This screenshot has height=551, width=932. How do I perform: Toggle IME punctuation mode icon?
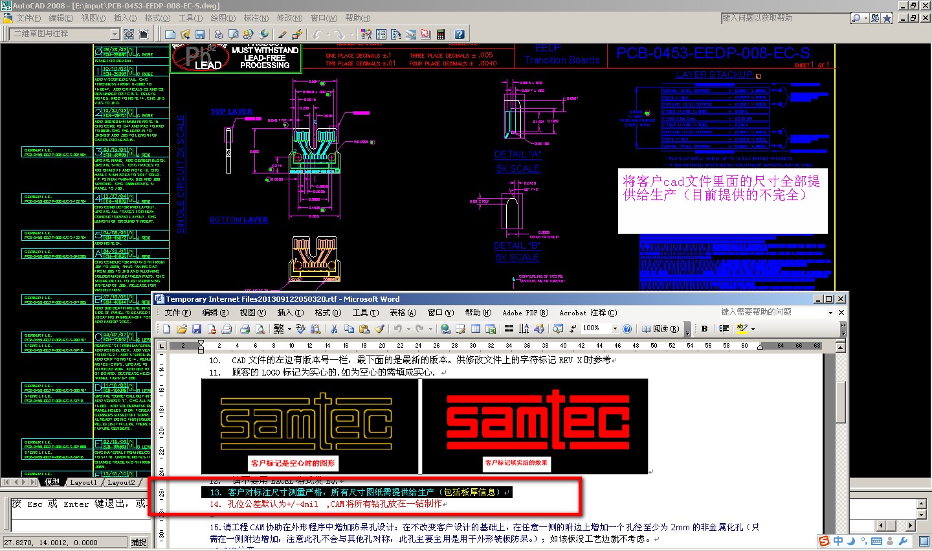[863, 541]
